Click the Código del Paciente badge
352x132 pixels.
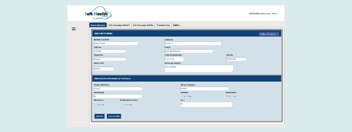tap(269, 34)
